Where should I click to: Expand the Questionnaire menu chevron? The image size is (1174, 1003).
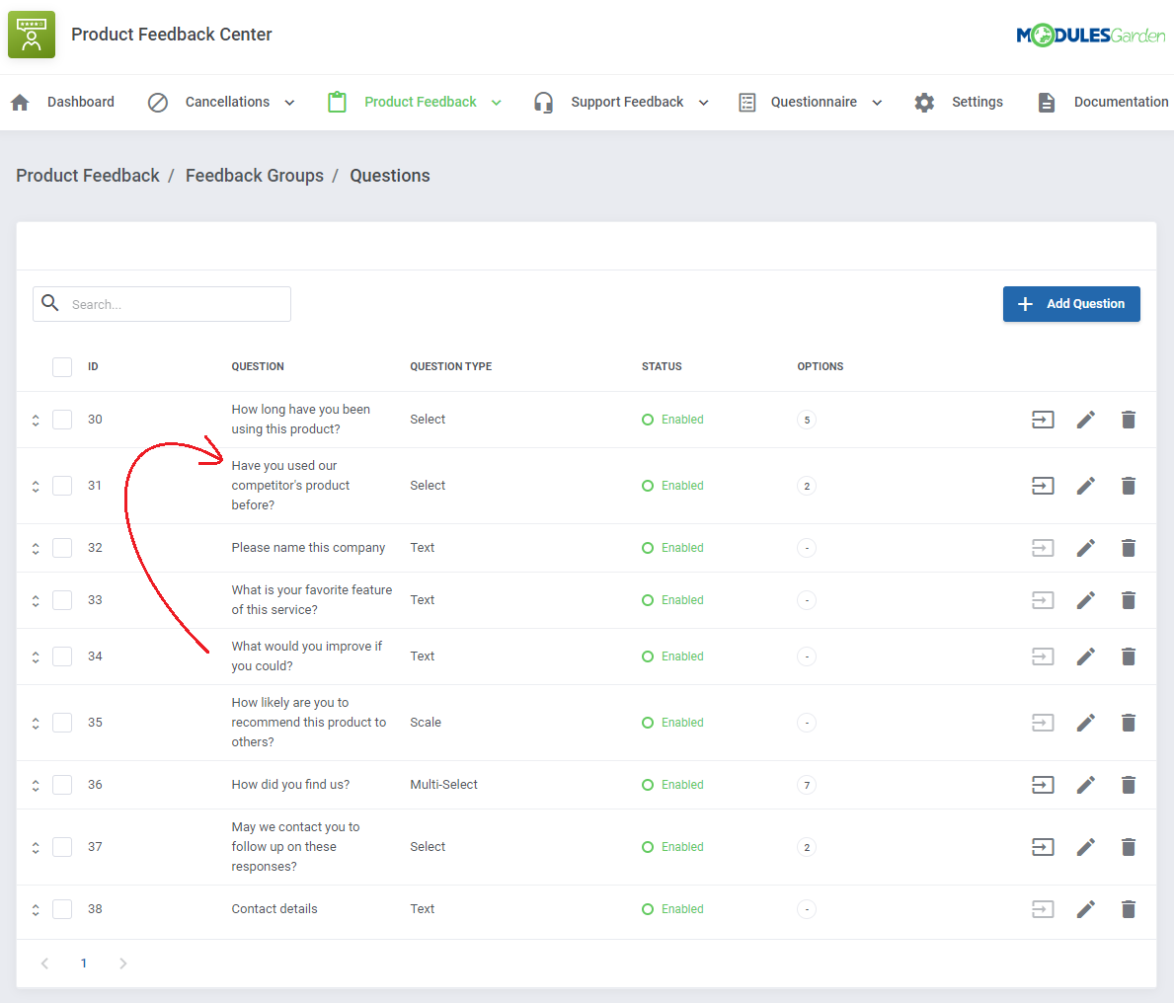tap(878, 103)
